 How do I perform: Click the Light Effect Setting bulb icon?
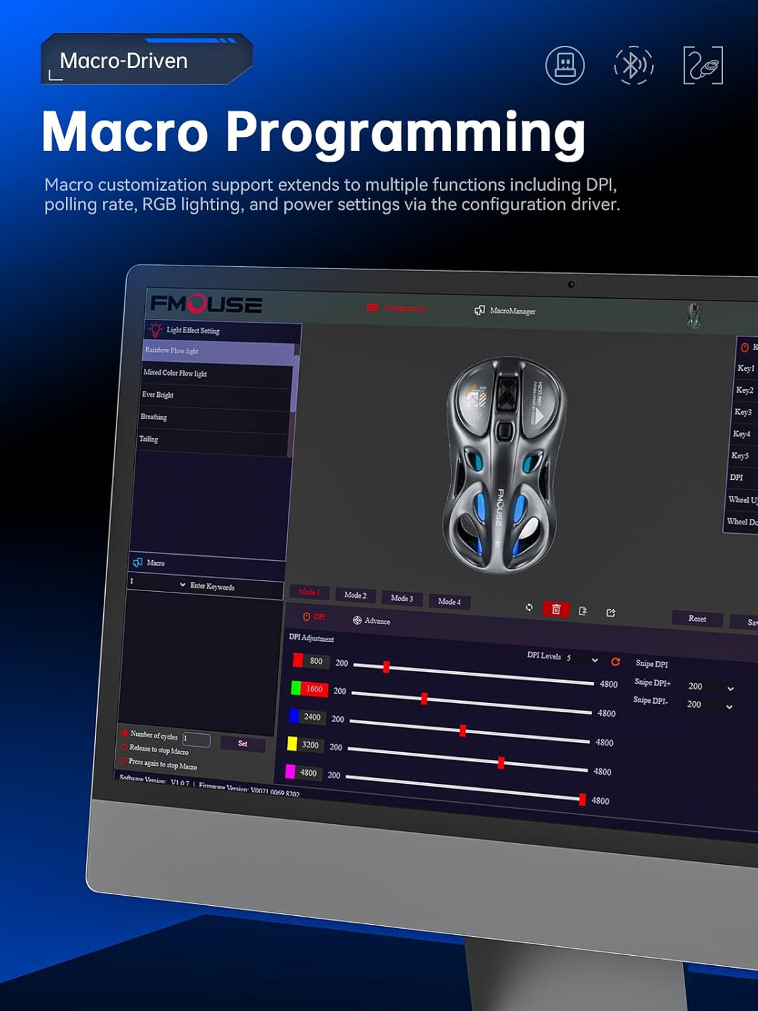coord(156,330)
